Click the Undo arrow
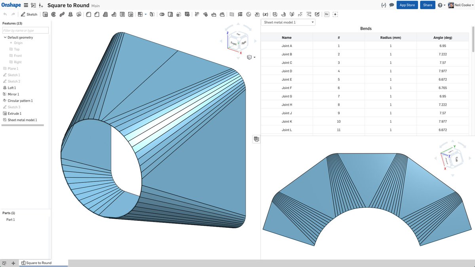The height and width of the screenshot is (267, 475). coord(5,14)
